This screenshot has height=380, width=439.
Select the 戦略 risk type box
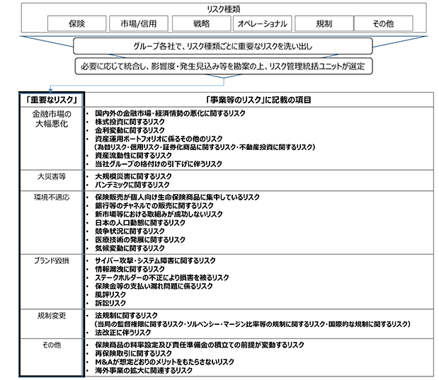coord(201,23)
